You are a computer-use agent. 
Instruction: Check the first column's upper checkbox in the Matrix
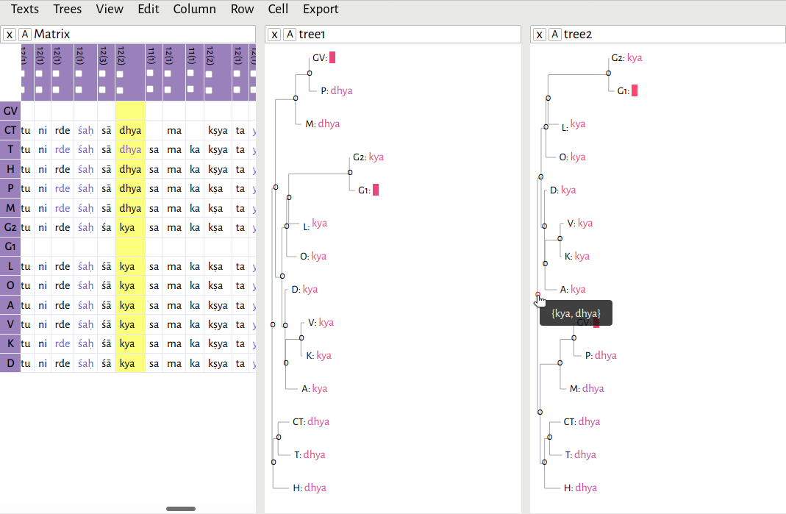click(x=23, y=74)
